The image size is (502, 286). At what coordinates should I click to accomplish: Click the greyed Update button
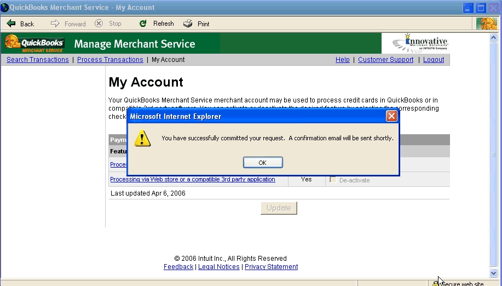pos(279,208)
